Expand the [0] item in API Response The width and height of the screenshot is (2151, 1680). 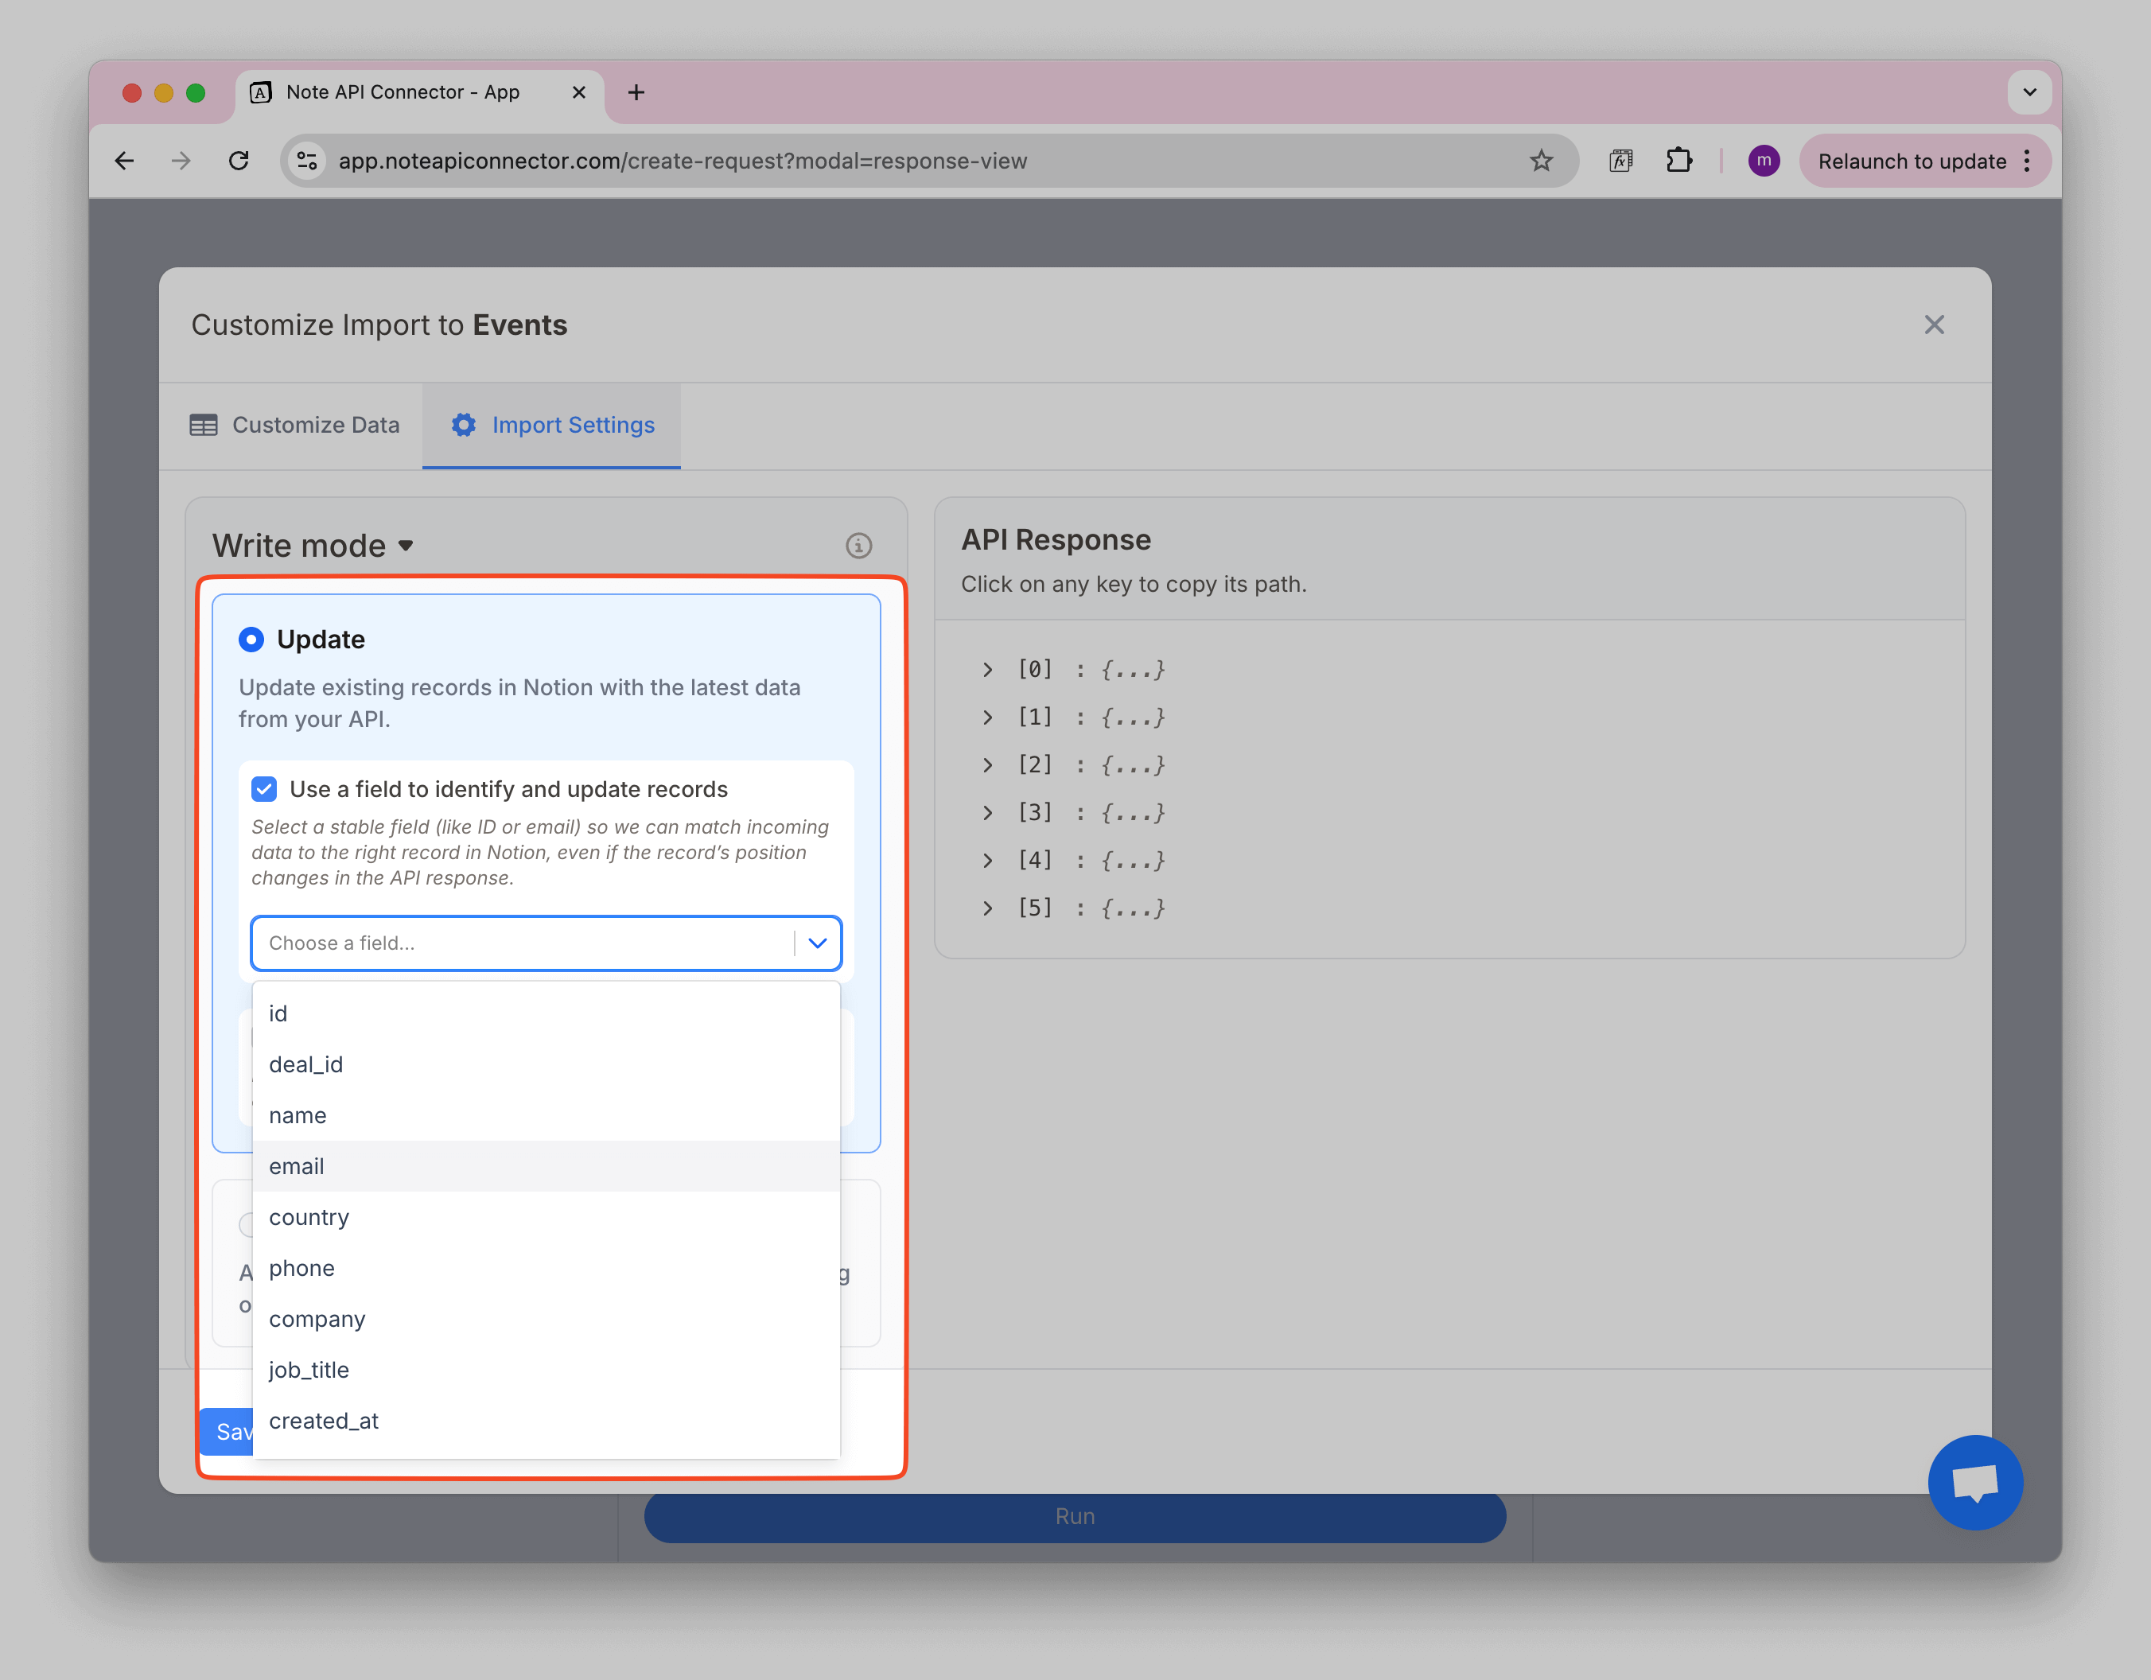tap(987, 670)
